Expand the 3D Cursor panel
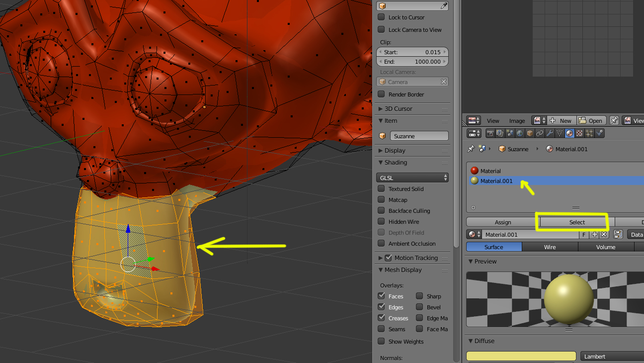The height and width of the screenshot is (363, 644). [x=398, y=108]
